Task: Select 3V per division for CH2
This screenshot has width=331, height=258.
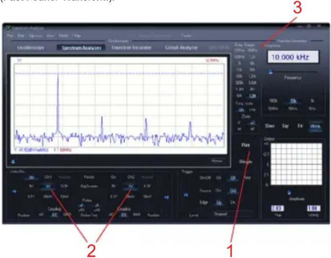Action: 114,186
